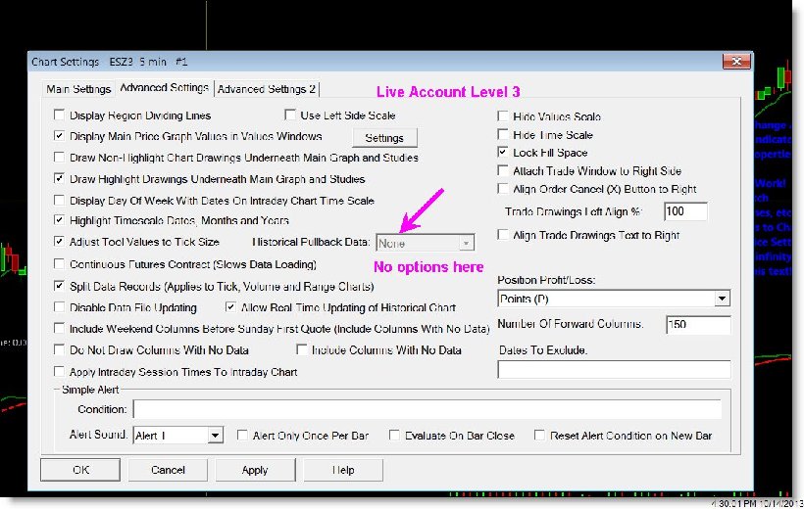Select the Advanced Settings tab

pyautogui.click(x=164, y=88)
